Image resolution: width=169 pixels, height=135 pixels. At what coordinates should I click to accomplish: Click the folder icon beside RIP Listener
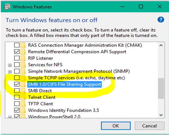(23, 58)
